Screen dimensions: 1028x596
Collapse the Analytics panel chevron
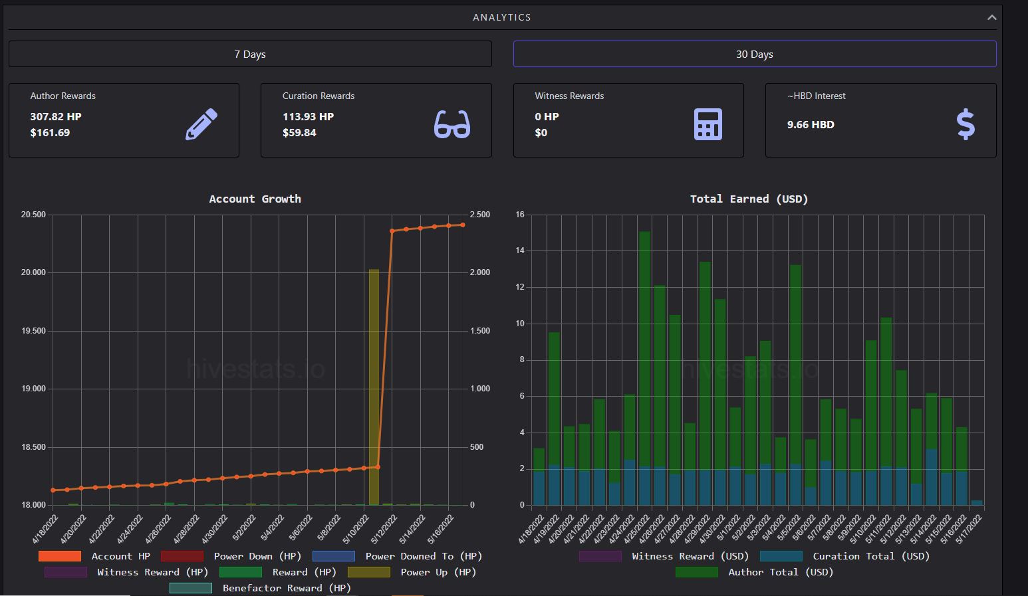click(991, 17)
